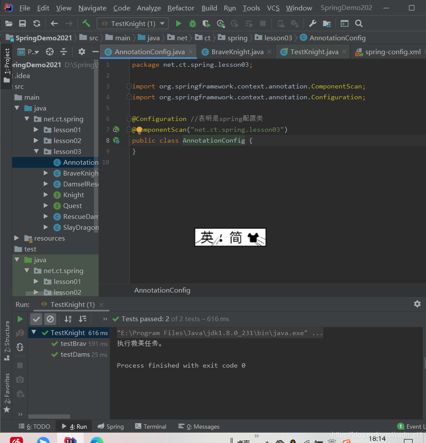Hide the Project panel with minus icon
This screenshot has width=426, height=443.
pyautogui.click(x=95, y=52)
